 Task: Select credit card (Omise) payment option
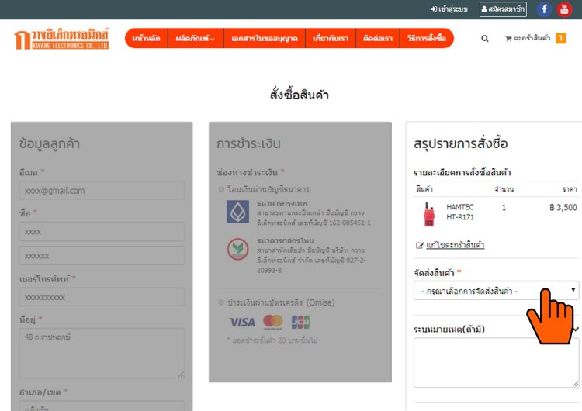[x=222, y=302]
